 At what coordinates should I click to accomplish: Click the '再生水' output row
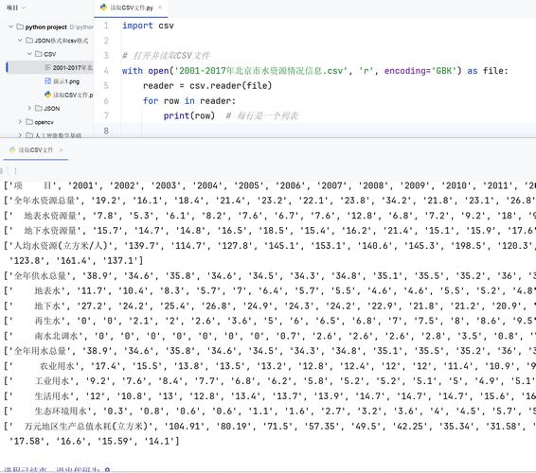(269, 321)
